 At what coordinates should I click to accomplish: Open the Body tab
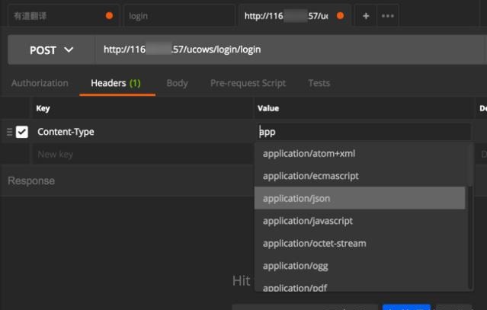[x=177, y=83]
